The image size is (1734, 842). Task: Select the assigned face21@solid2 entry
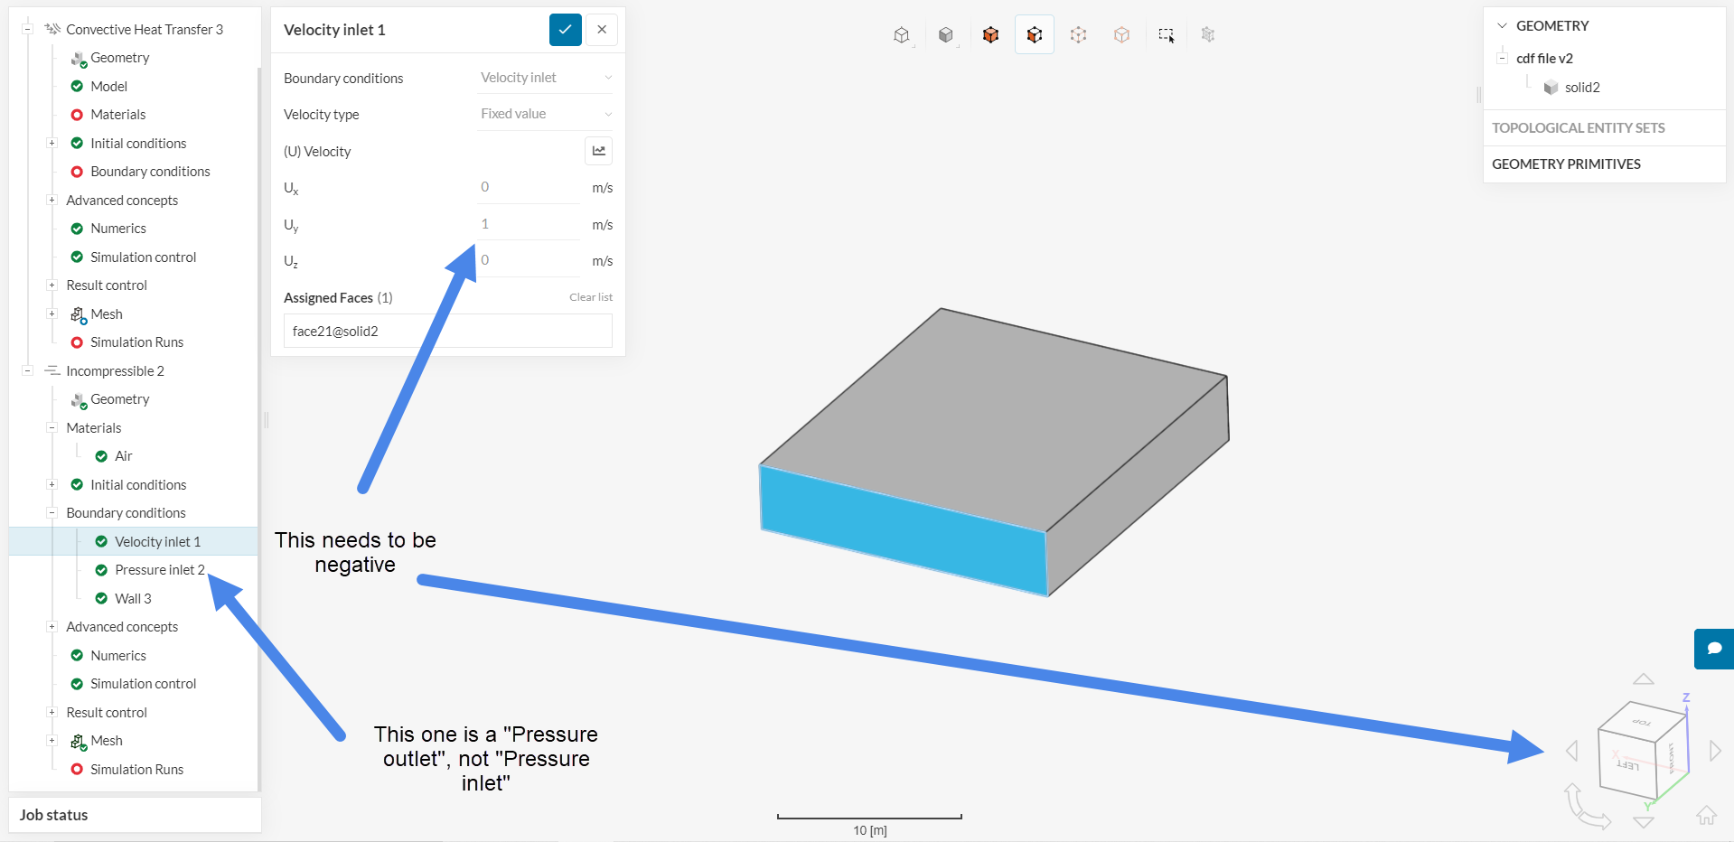coord(448,331)
